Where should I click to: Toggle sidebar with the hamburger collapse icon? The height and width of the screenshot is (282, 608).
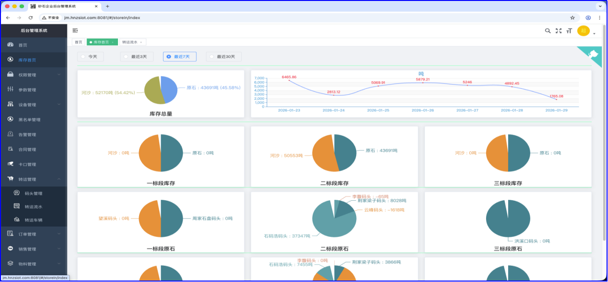pyautogui.click(x=75, y=31)
